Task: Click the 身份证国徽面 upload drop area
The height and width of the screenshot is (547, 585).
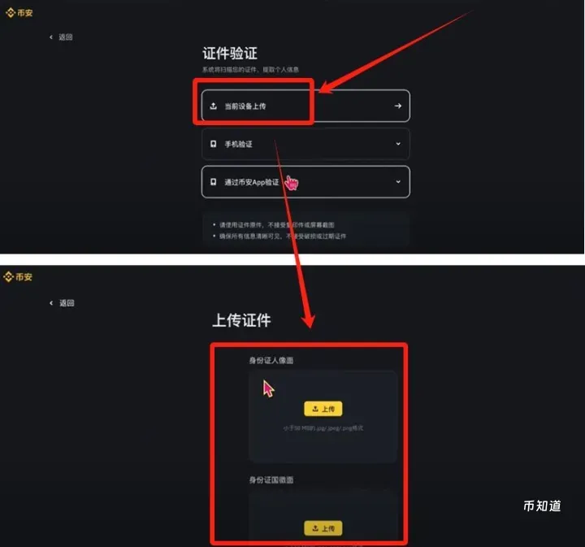Action: [x=323, y=515]
